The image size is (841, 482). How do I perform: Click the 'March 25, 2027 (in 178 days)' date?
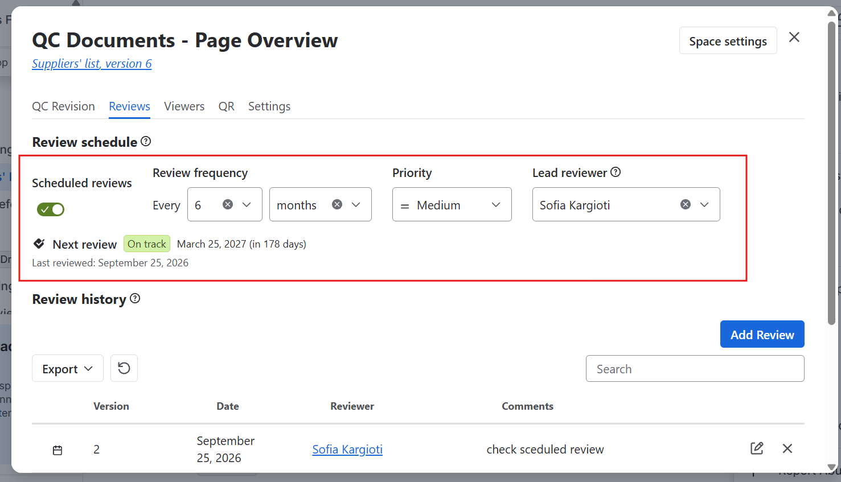(x=241, y=244)
